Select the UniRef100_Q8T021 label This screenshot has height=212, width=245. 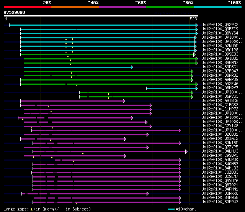(220, 185)
